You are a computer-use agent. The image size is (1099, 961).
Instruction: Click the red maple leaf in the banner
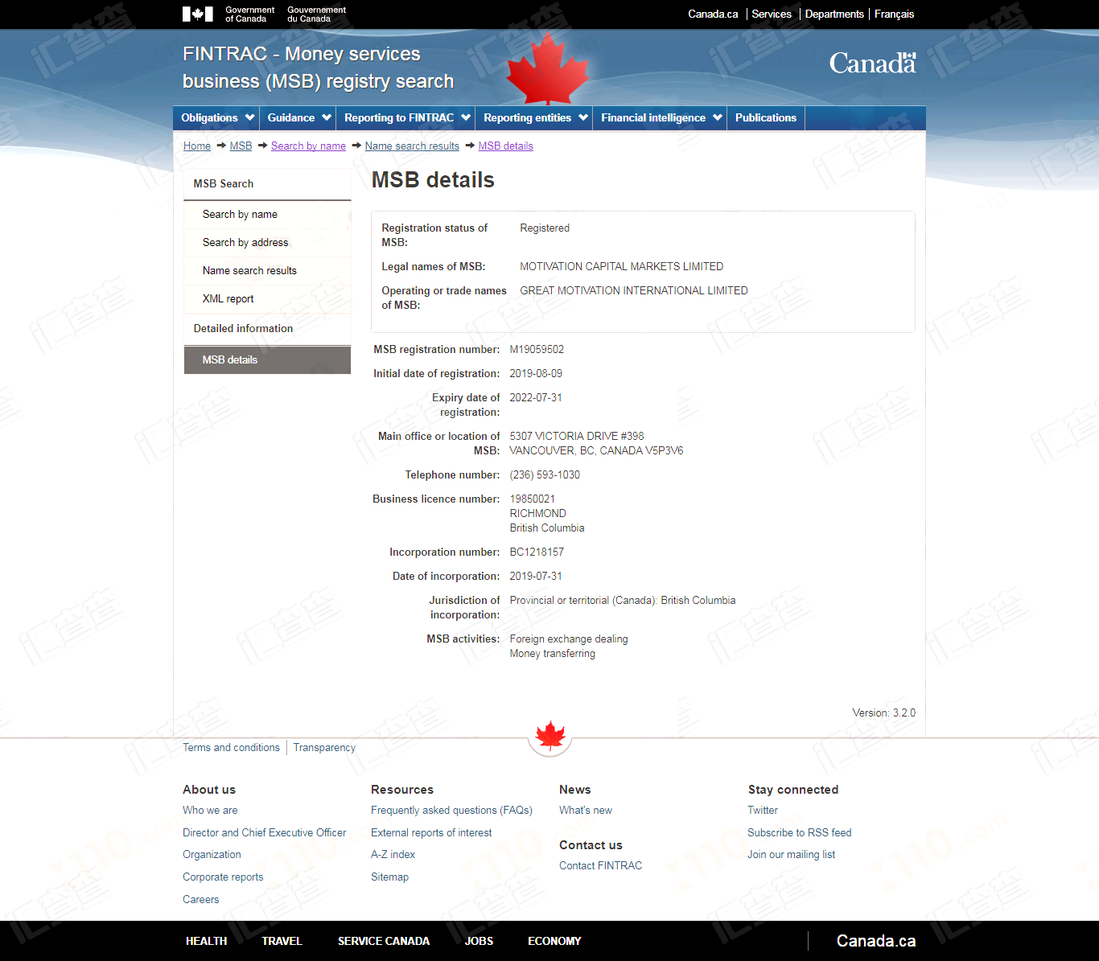[548, 69]
